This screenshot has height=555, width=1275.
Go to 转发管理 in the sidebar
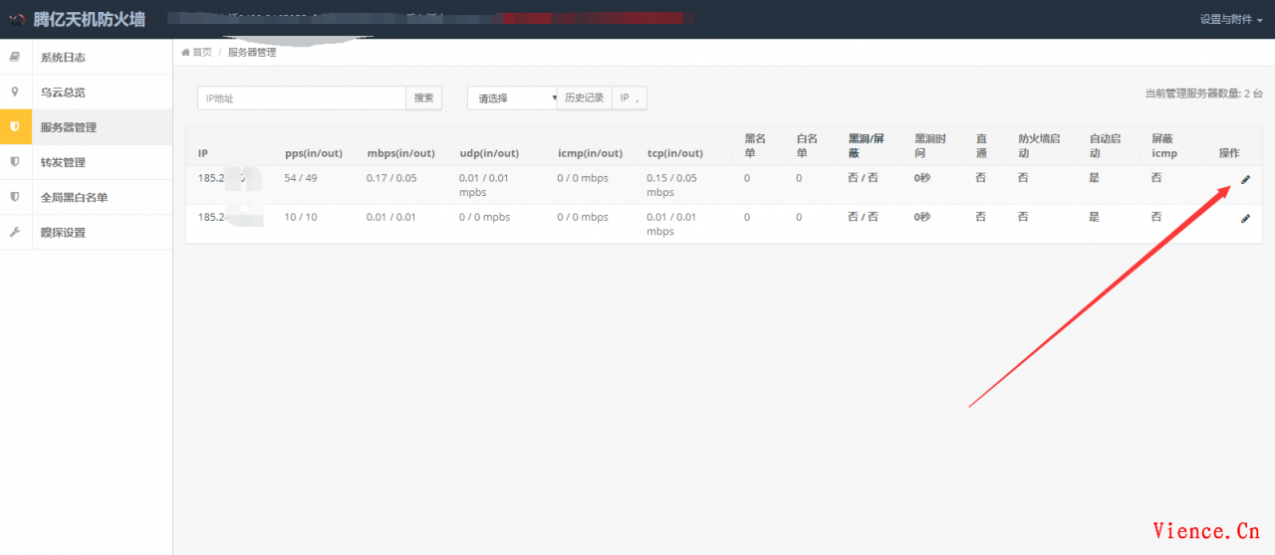tap(62, 162)
